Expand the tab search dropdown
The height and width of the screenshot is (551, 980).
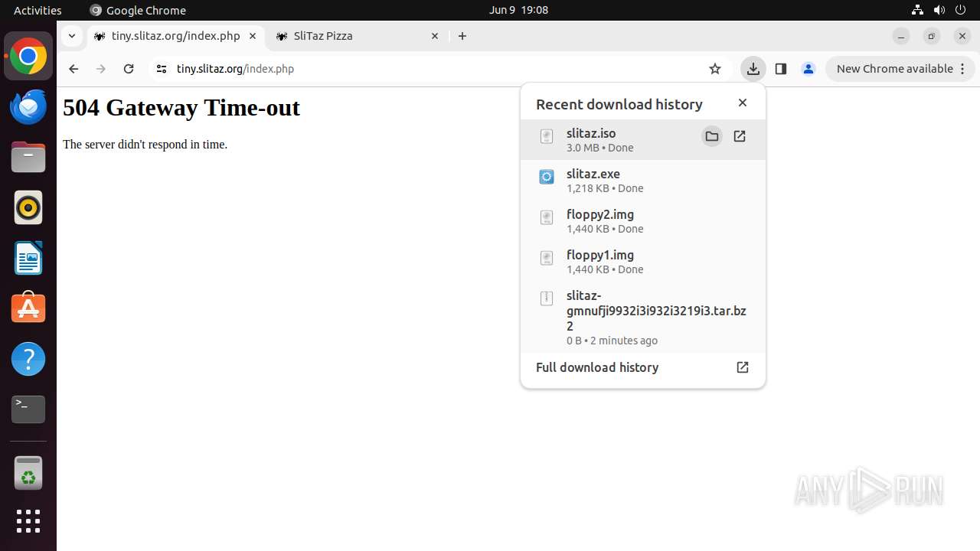tap(71, 36)
